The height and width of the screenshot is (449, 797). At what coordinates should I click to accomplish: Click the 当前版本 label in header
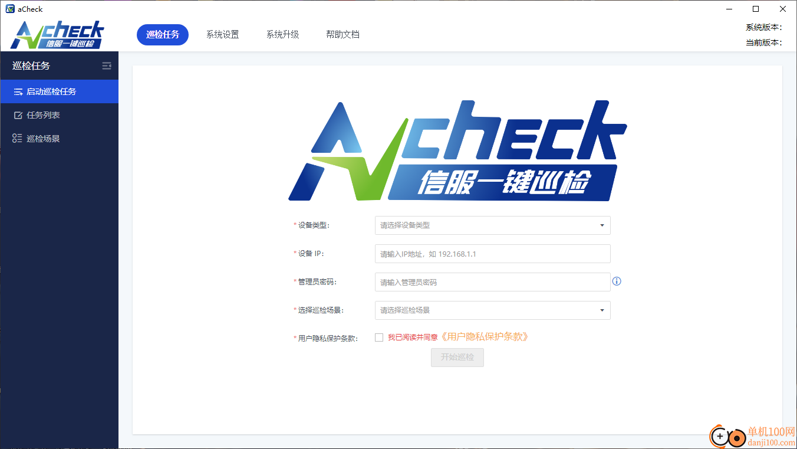[763, 42]
